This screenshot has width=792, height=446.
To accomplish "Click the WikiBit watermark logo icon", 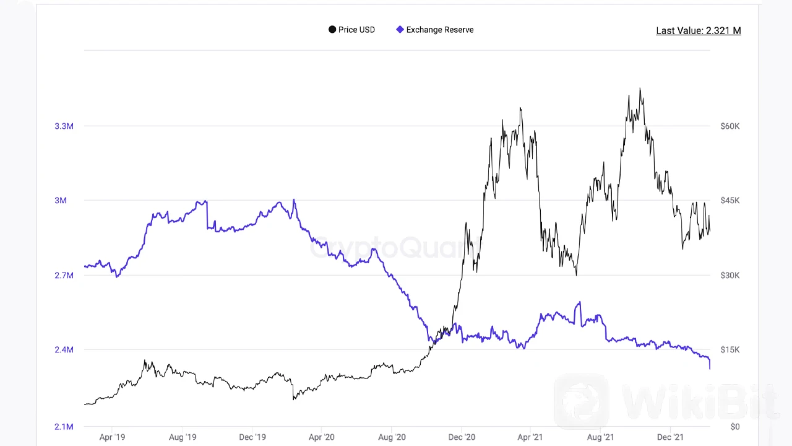I will (x=581, y=401).
